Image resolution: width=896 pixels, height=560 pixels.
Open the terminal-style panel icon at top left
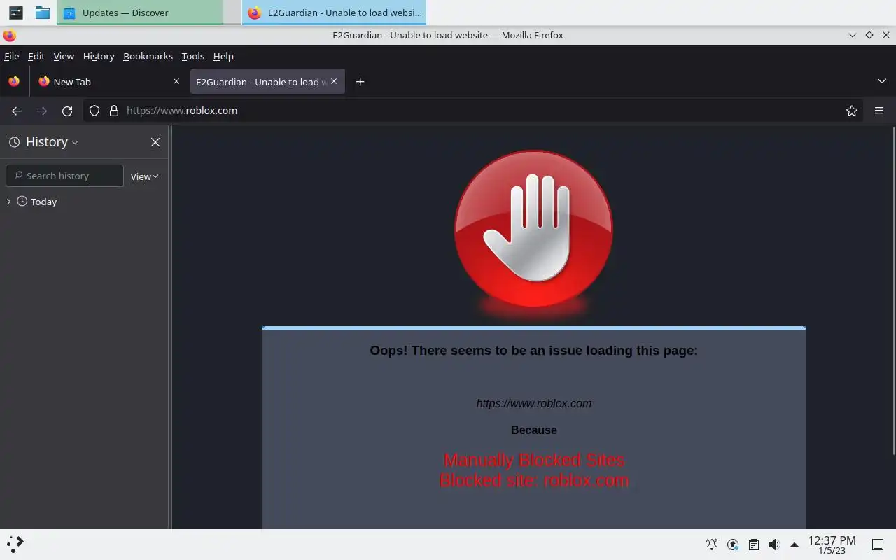[15, 13]
